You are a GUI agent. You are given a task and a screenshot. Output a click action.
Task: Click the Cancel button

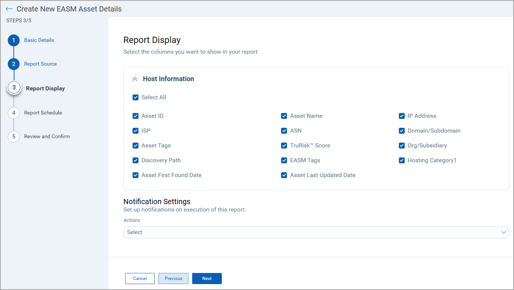[x=140, y=279]
